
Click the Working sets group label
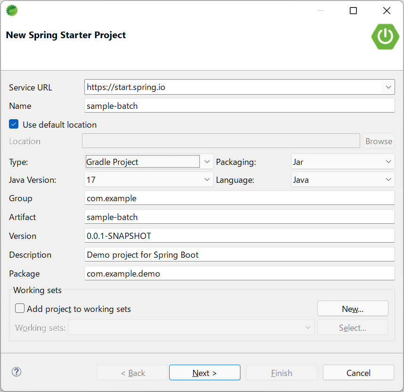37,290
